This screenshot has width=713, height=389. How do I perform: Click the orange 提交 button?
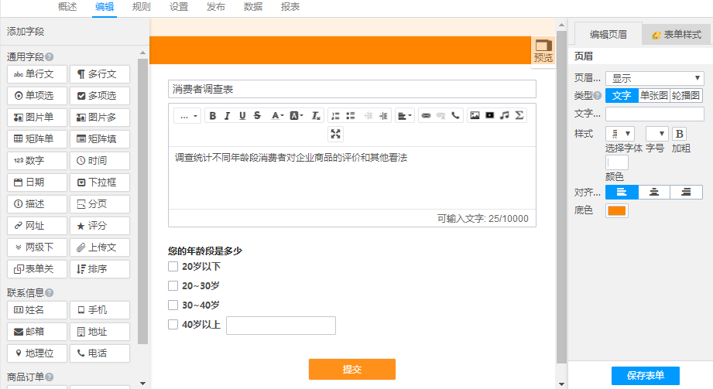(352, 369)
